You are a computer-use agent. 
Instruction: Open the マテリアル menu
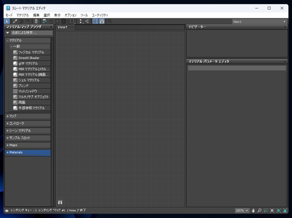[23, 15]
